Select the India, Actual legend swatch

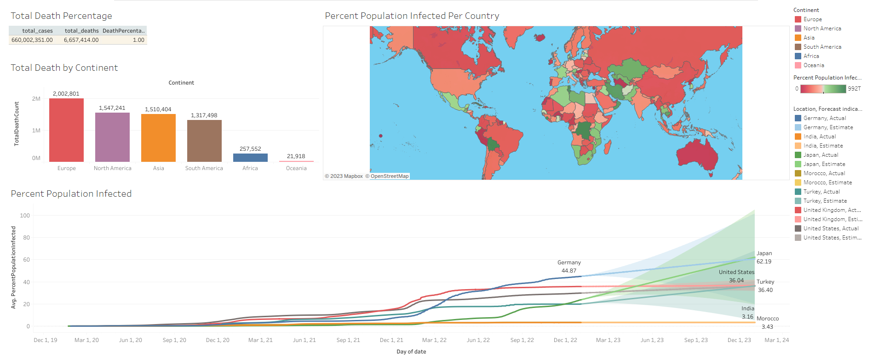[x=798, y=137]
